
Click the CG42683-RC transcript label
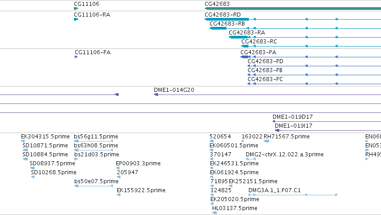coord(259,42)
